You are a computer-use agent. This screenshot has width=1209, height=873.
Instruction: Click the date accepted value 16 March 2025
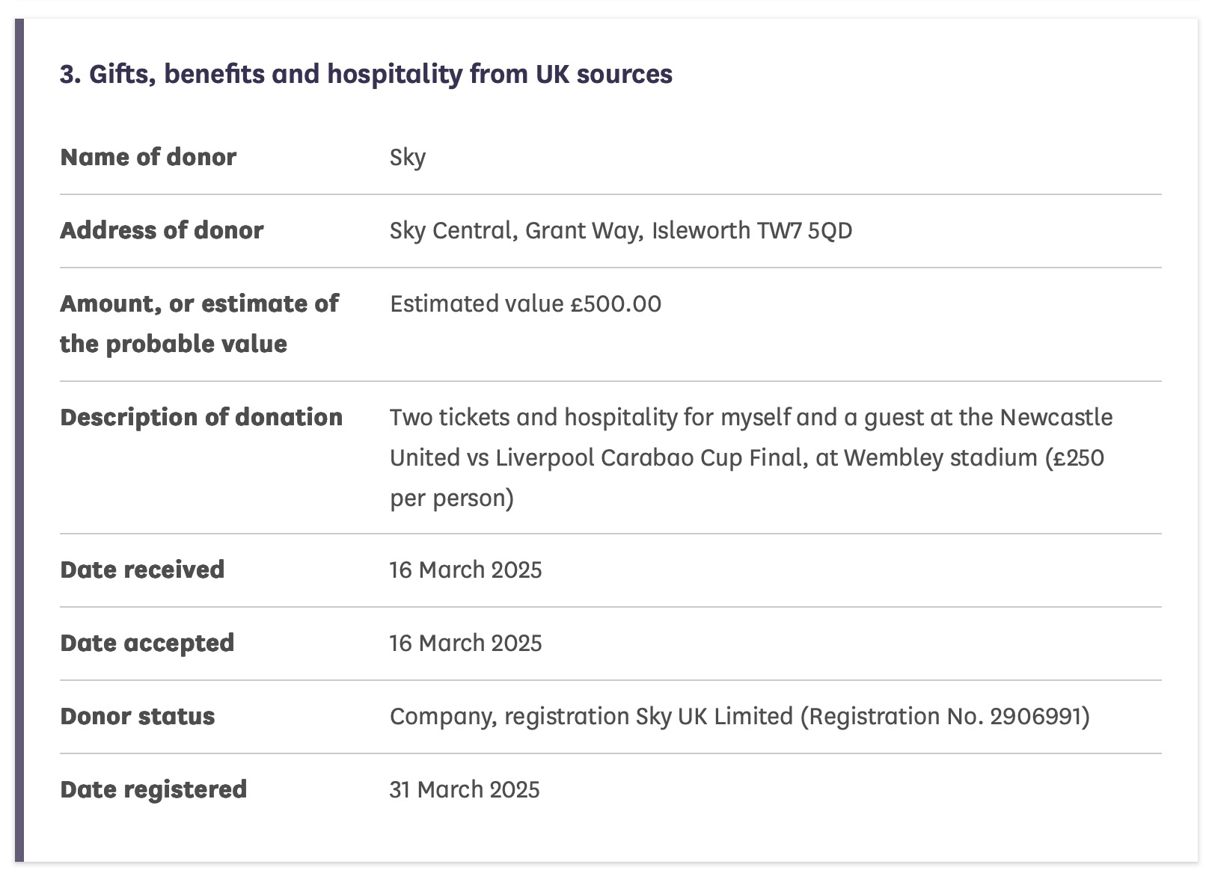tap(465, 643)
